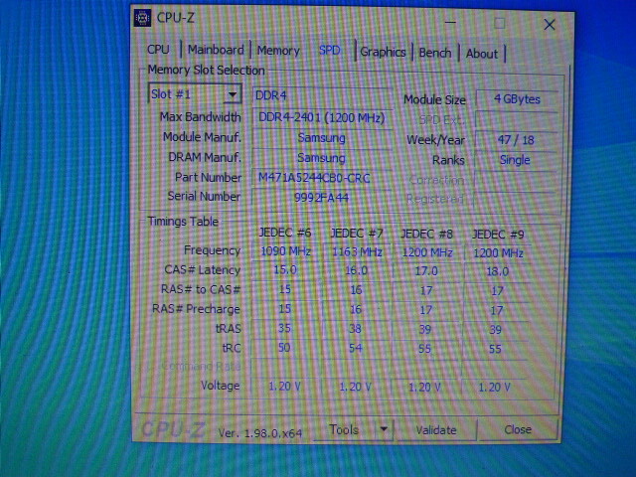Screen dimensions: 636x477
Task: Click serial number 9992FA44
Action: pyautogui.click(x=322, y=198)
